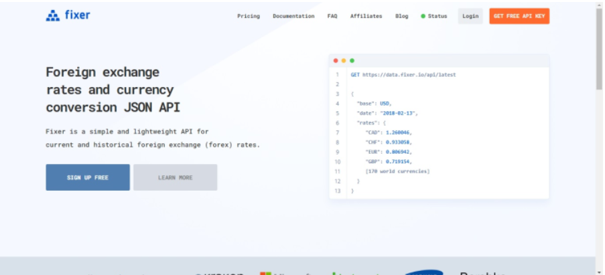
Task: Open the Affiliates page
Action: click(x=366, y=16)
